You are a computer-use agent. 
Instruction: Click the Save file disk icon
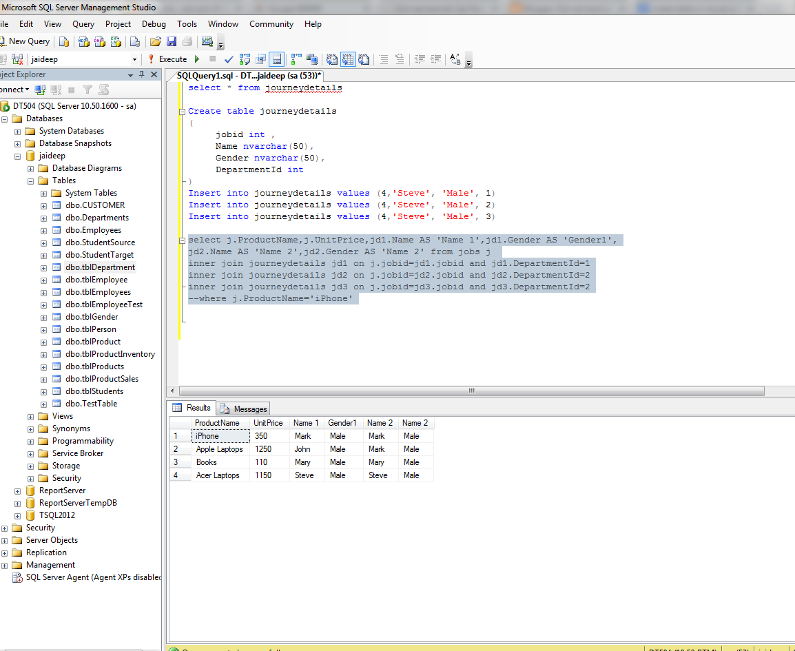tap(172, 41)
